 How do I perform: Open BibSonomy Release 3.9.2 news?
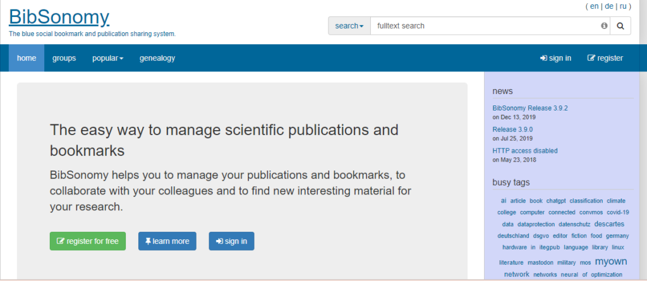(530, 108)
